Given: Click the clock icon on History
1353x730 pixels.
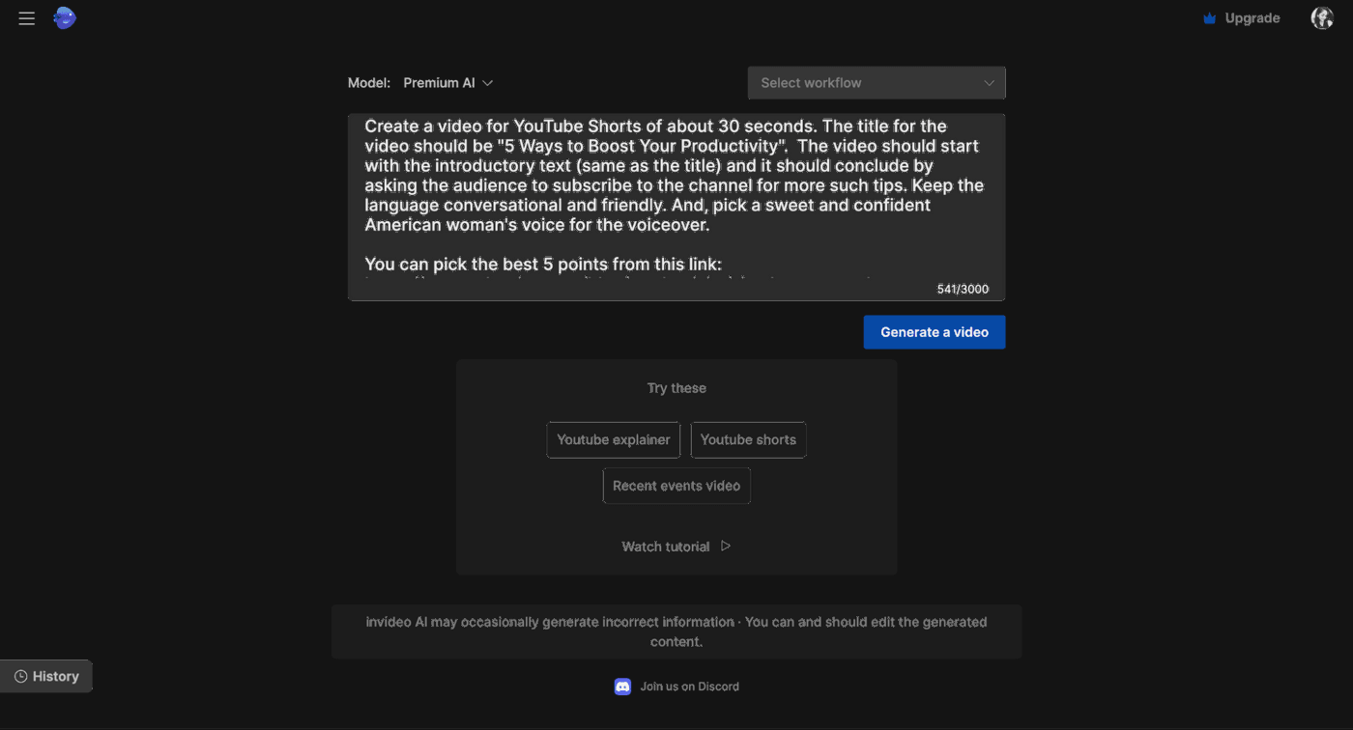Looking at the screenshot, I should pos(20,677).
